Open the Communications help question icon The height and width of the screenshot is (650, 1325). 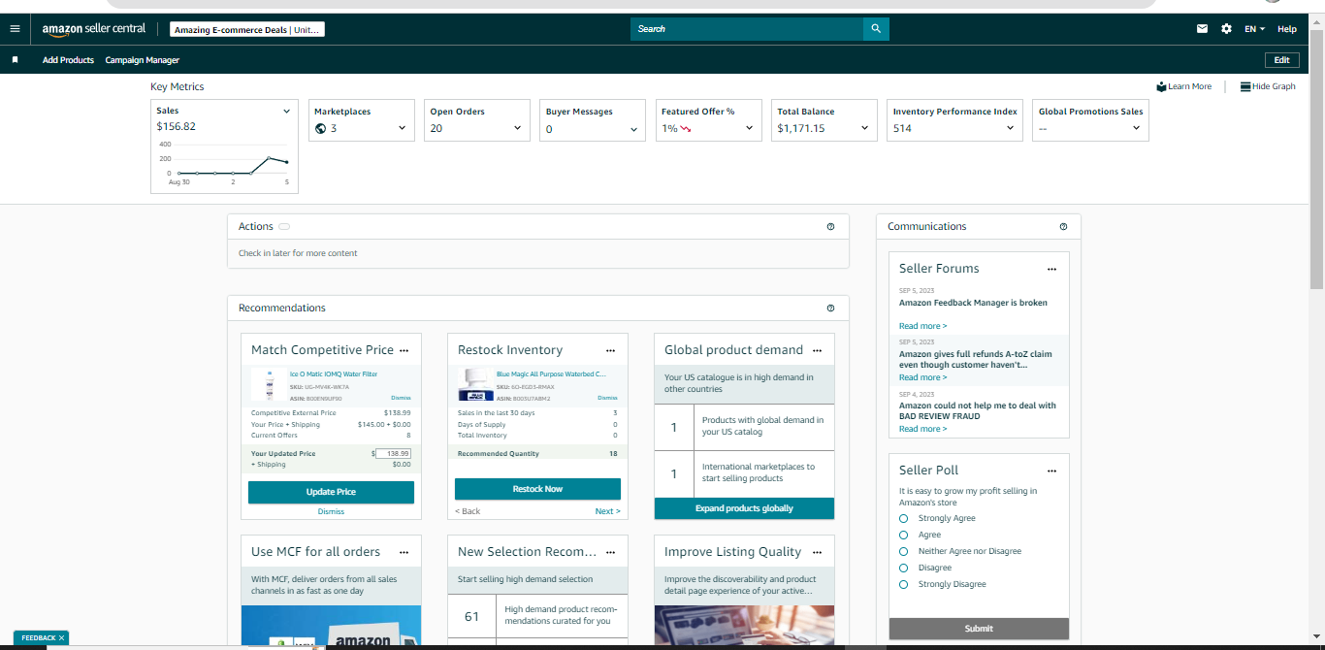pos(1063,226)
